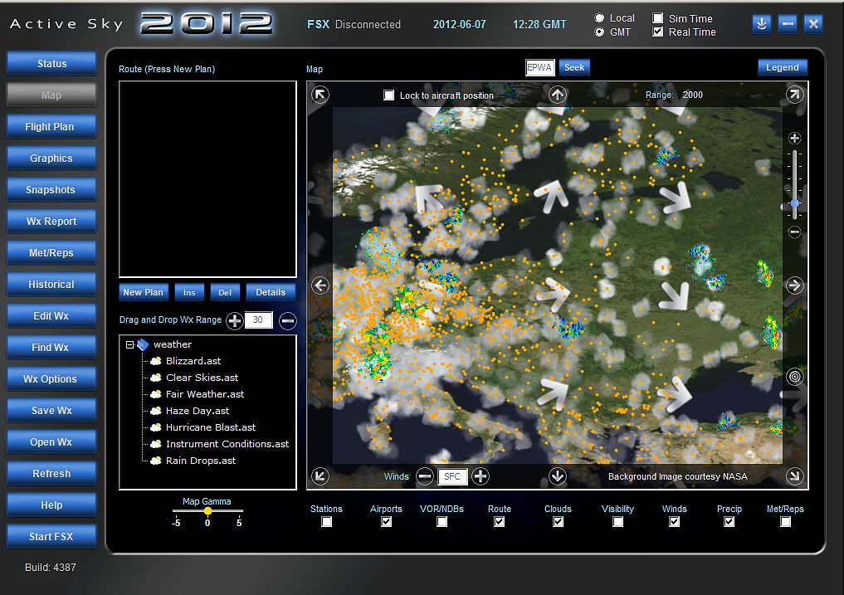Open the Wx Report page
This screenshot has width=844, height=595.
51,222
